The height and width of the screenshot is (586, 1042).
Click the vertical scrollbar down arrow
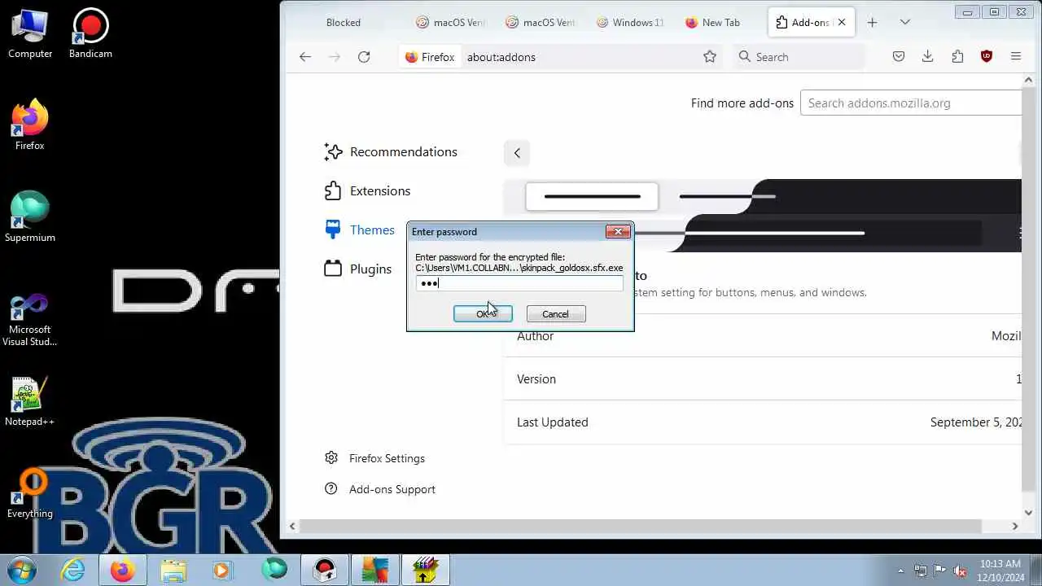pos(1028,513)
